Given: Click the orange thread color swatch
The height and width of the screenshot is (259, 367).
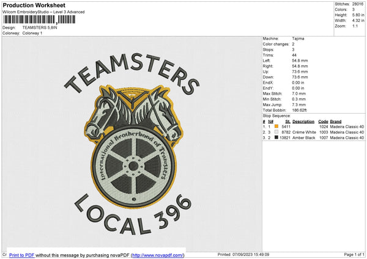Looking at the screenshot, I should (x=276, y=126).
